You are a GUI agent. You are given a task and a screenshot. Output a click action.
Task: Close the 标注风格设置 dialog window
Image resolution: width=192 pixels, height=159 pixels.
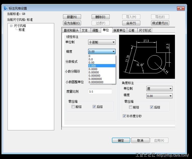(180, 9)
